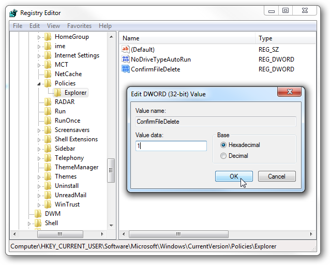Viewport: 330px width, 265px height.
Task: Click the ThemeManager folder icon
Action: 48,167
